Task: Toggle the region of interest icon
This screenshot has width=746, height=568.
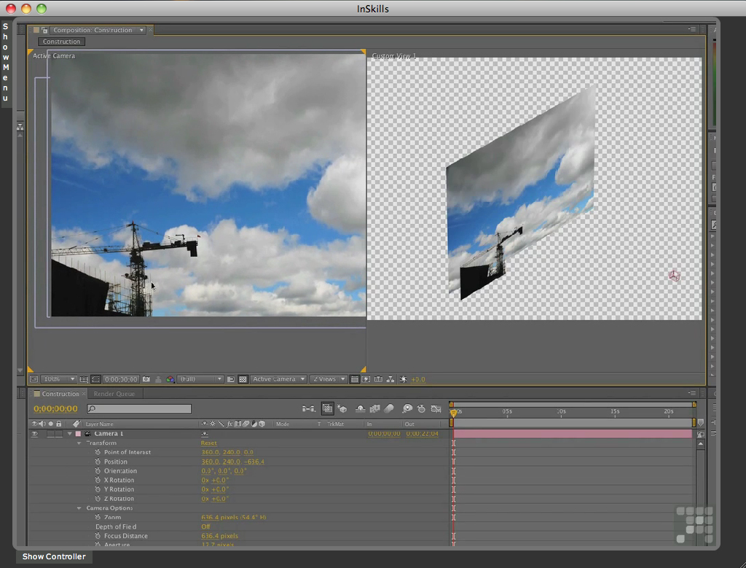Action: tap(231, 379)
